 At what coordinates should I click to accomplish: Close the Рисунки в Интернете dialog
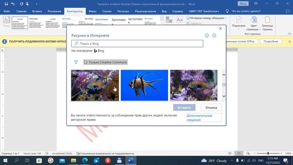[220, 28]
